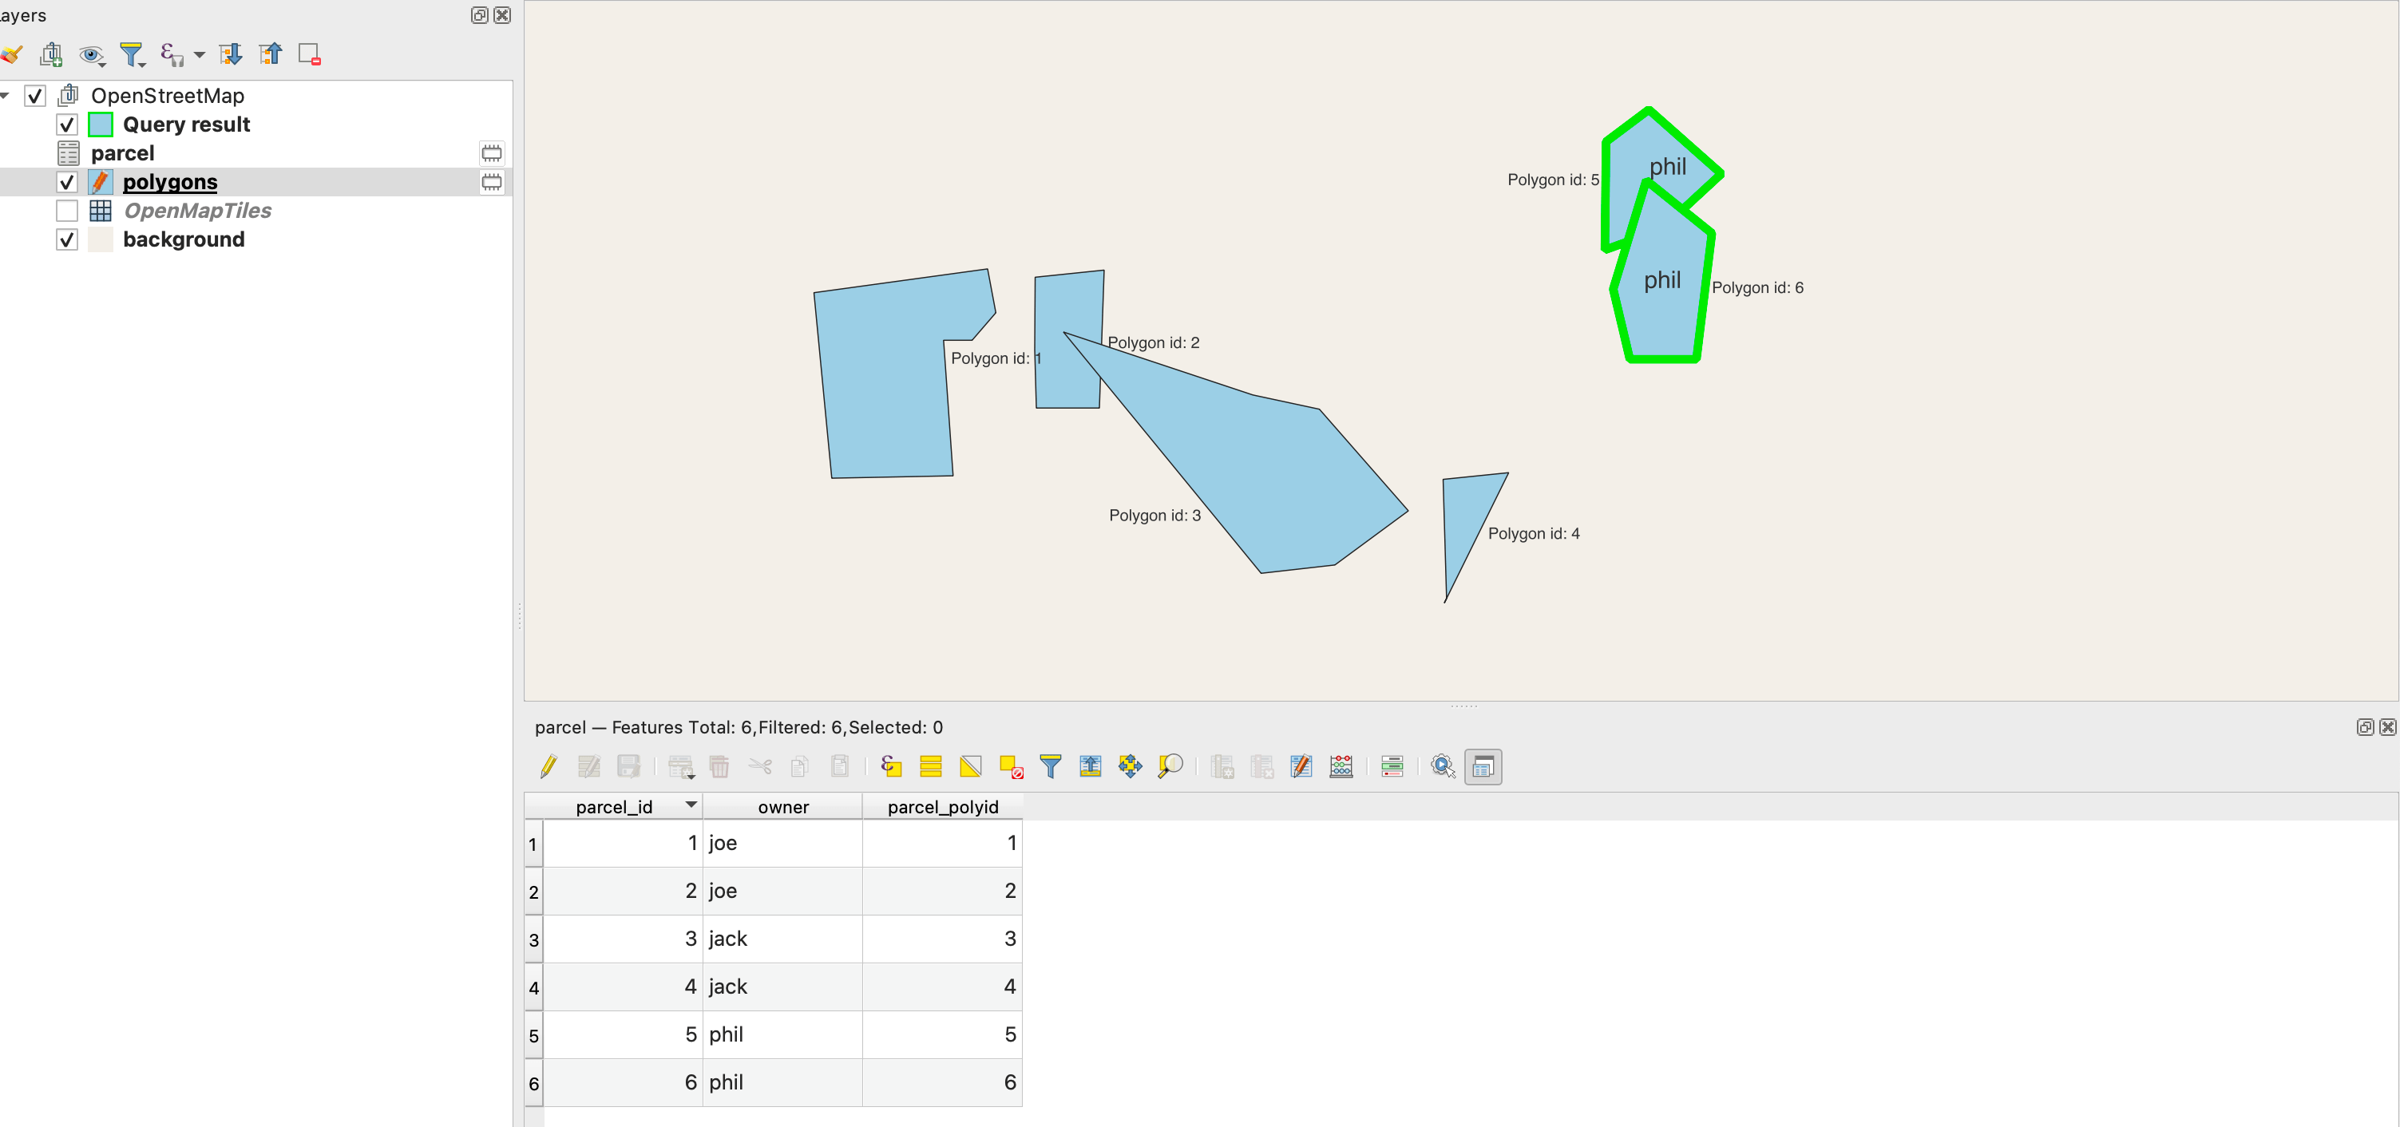Invert the feature selection
This screenshot has height=1127, width=2400.
(970, 766)
